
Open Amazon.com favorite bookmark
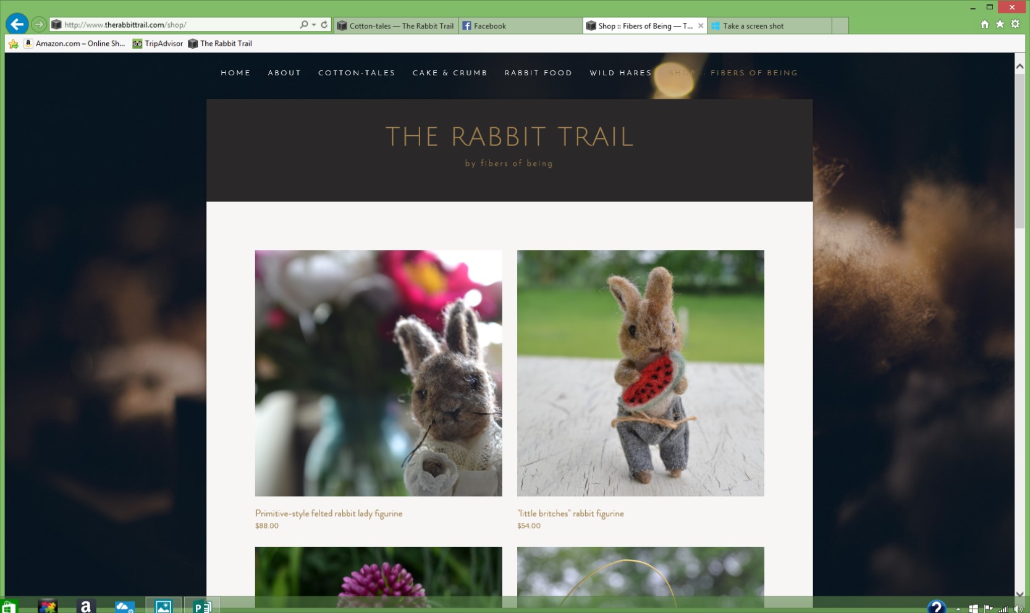(74, 43)
